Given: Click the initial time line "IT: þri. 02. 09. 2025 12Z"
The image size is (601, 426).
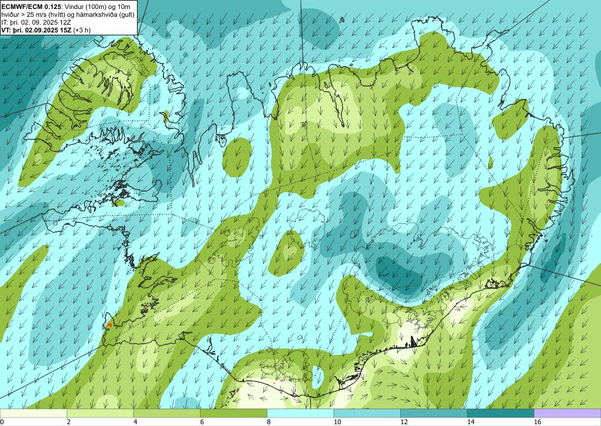Looking at the screenshot, I should (37, 23).
